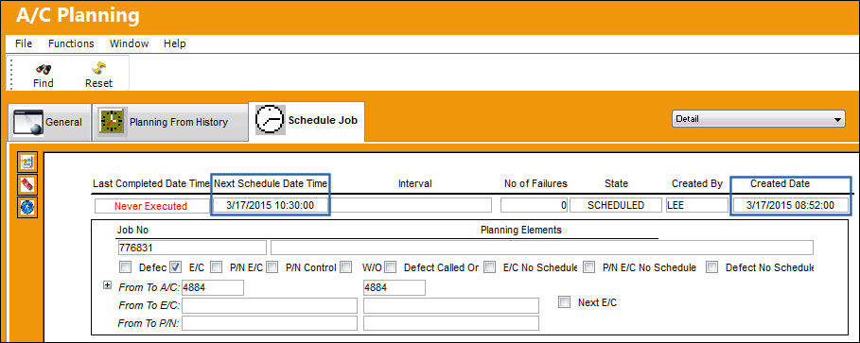The height and width of the screenshot is (343, 860).
Task: Select the Schedule Job tab
Action: (x=307, y=121)
